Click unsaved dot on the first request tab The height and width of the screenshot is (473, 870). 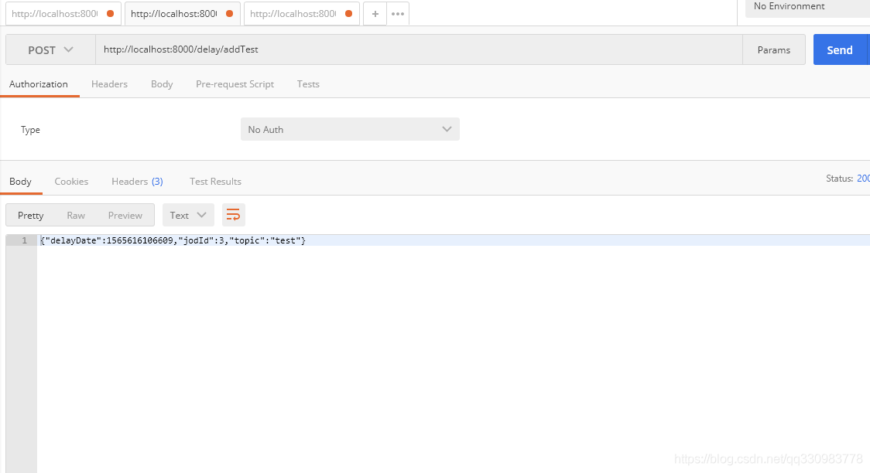coord(111,14)
